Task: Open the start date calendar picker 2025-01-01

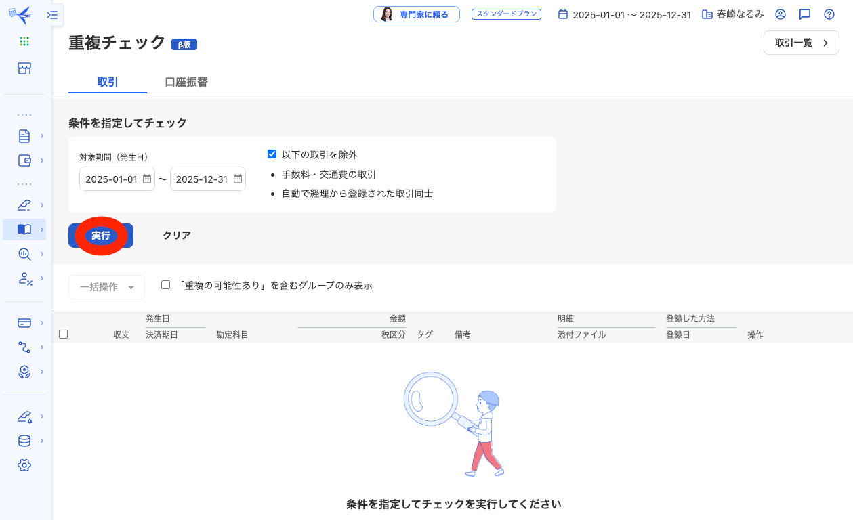Action: pos(146,178)
